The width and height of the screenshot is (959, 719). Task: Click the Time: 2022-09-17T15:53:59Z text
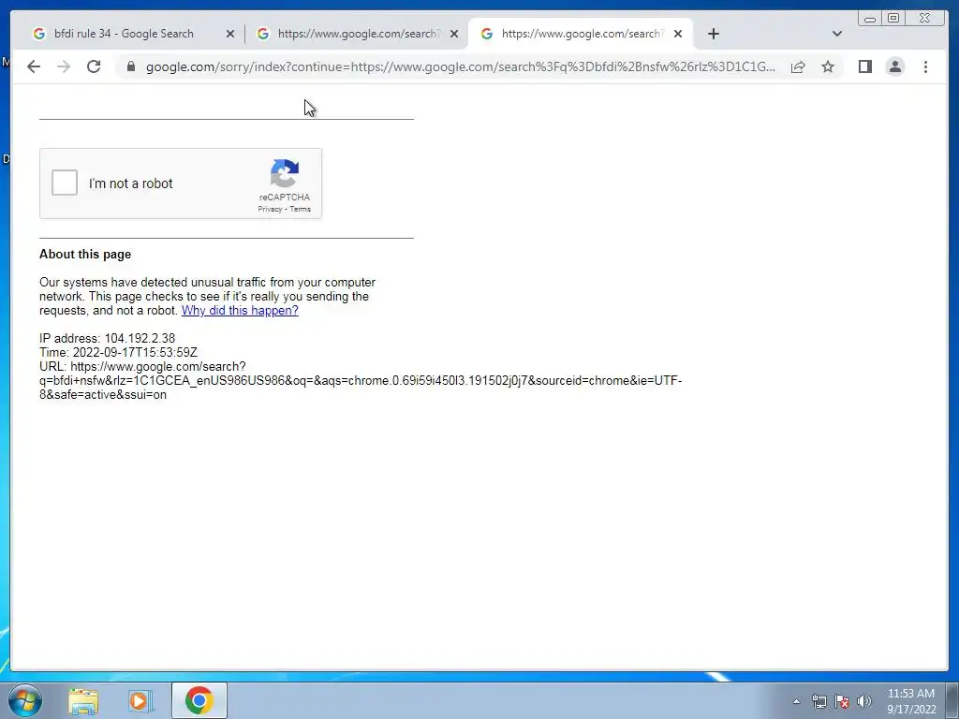pos(118,352)
